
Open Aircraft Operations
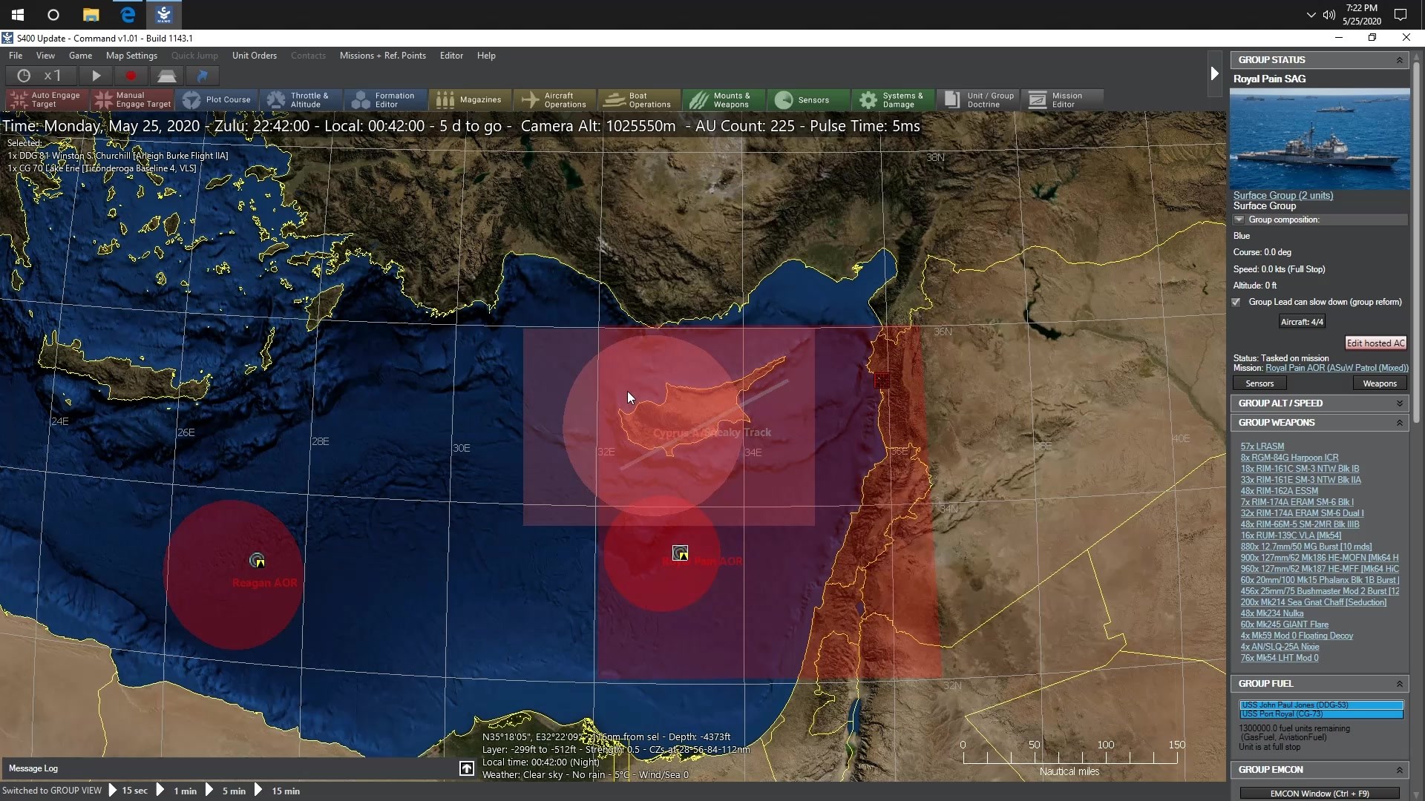tap(554, 99)
